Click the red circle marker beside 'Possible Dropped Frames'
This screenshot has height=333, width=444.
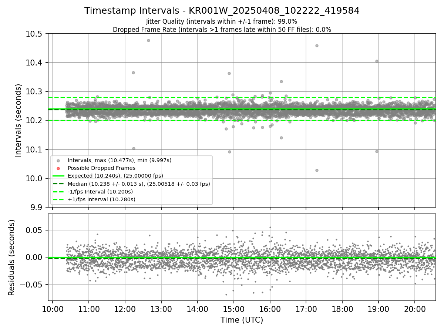click(58, 168)
